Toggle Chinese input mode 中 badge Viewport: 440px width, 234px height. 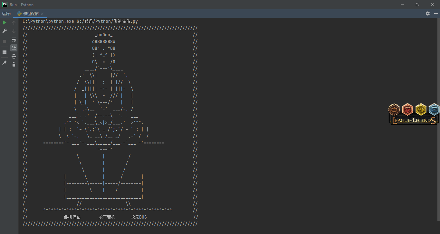click(x=394, y=110)
